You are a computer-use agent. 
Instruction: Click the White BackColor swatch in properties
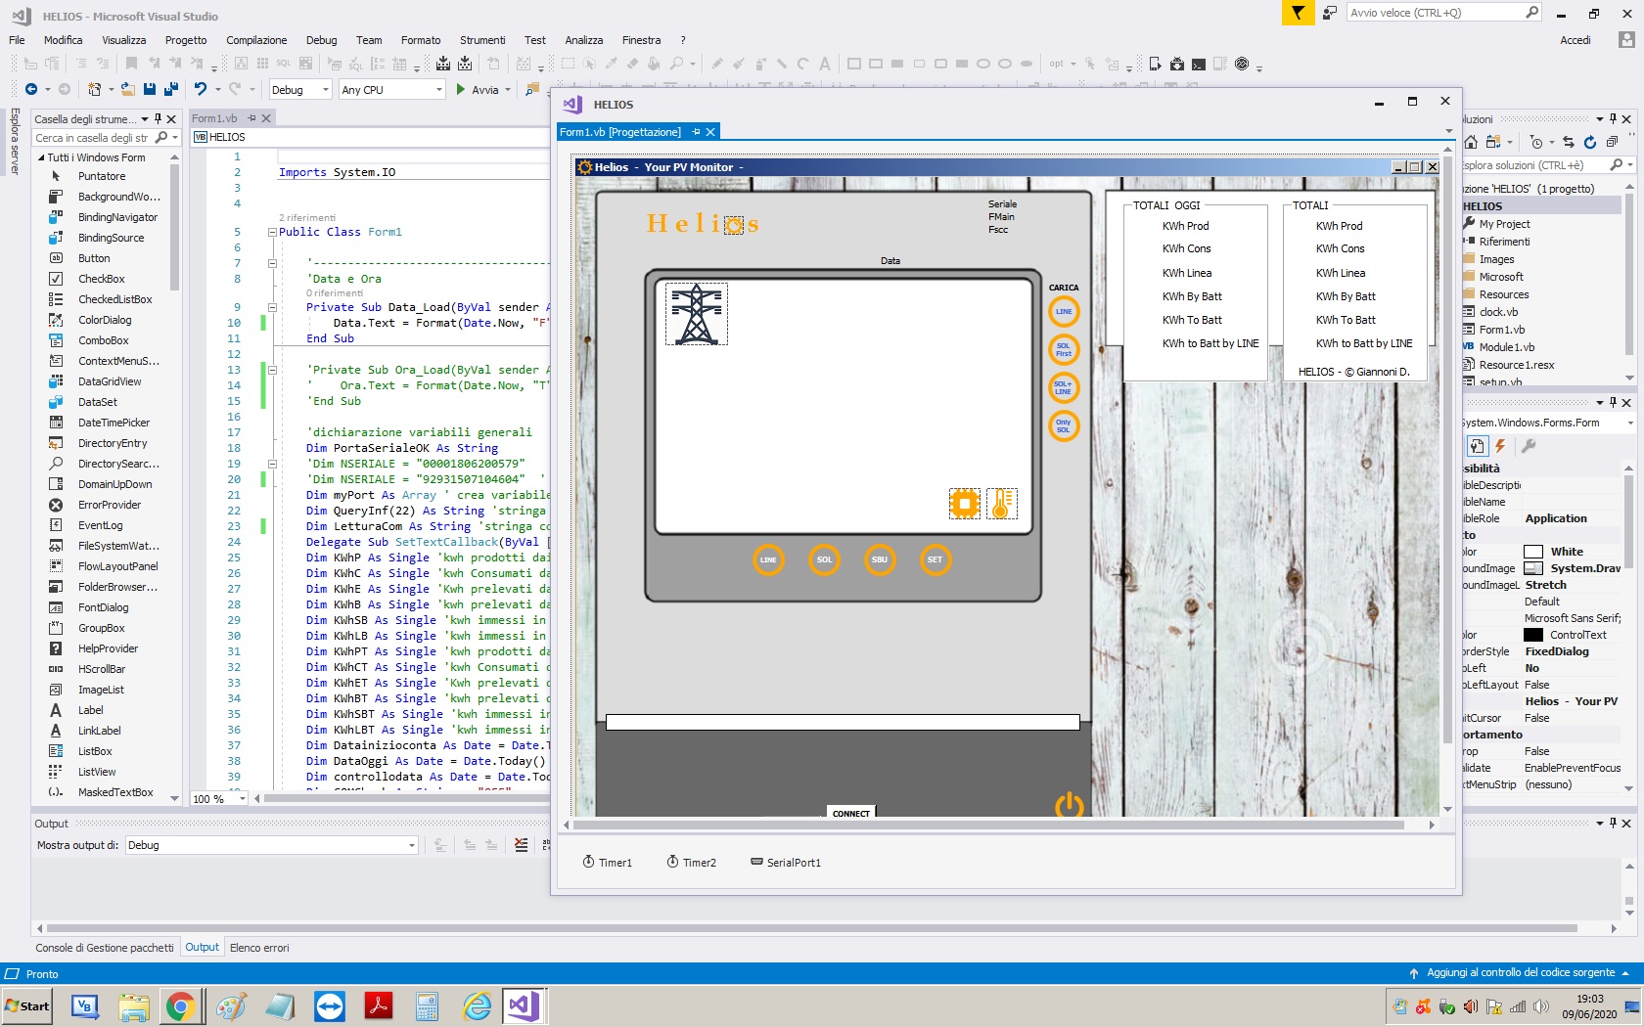[1533, 552]
